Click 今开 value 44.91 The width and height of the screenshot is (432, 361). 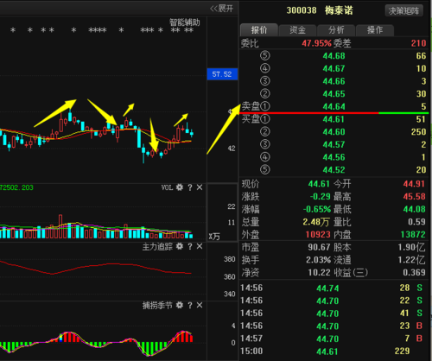pos(414,184)
